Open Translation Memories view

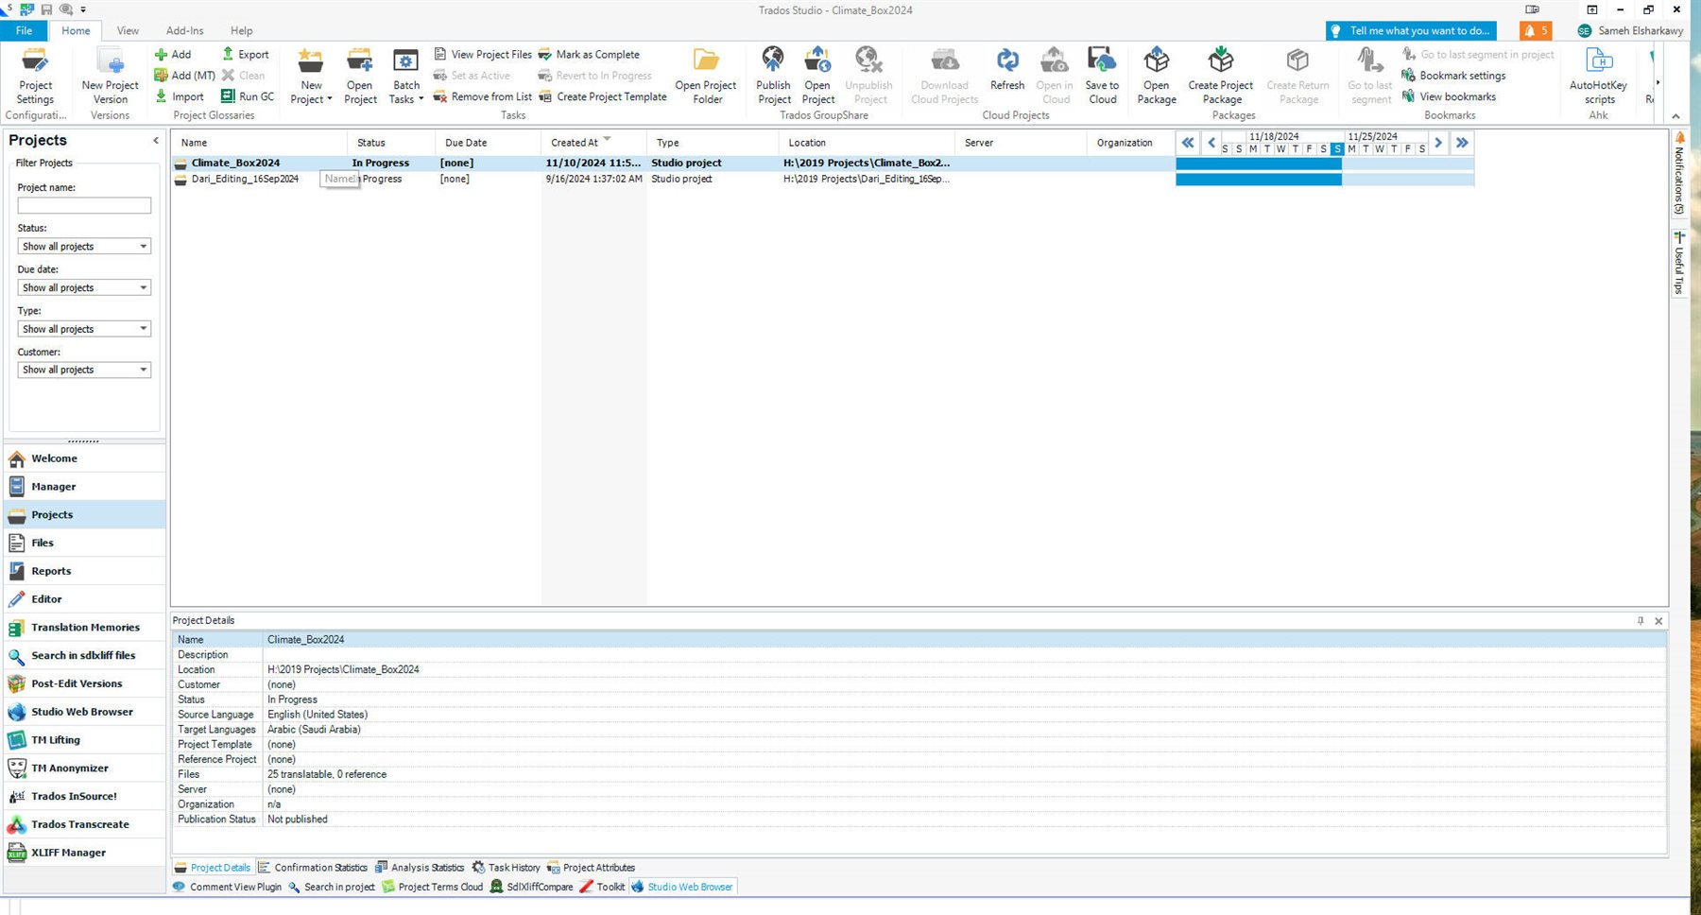pos(84,628)
